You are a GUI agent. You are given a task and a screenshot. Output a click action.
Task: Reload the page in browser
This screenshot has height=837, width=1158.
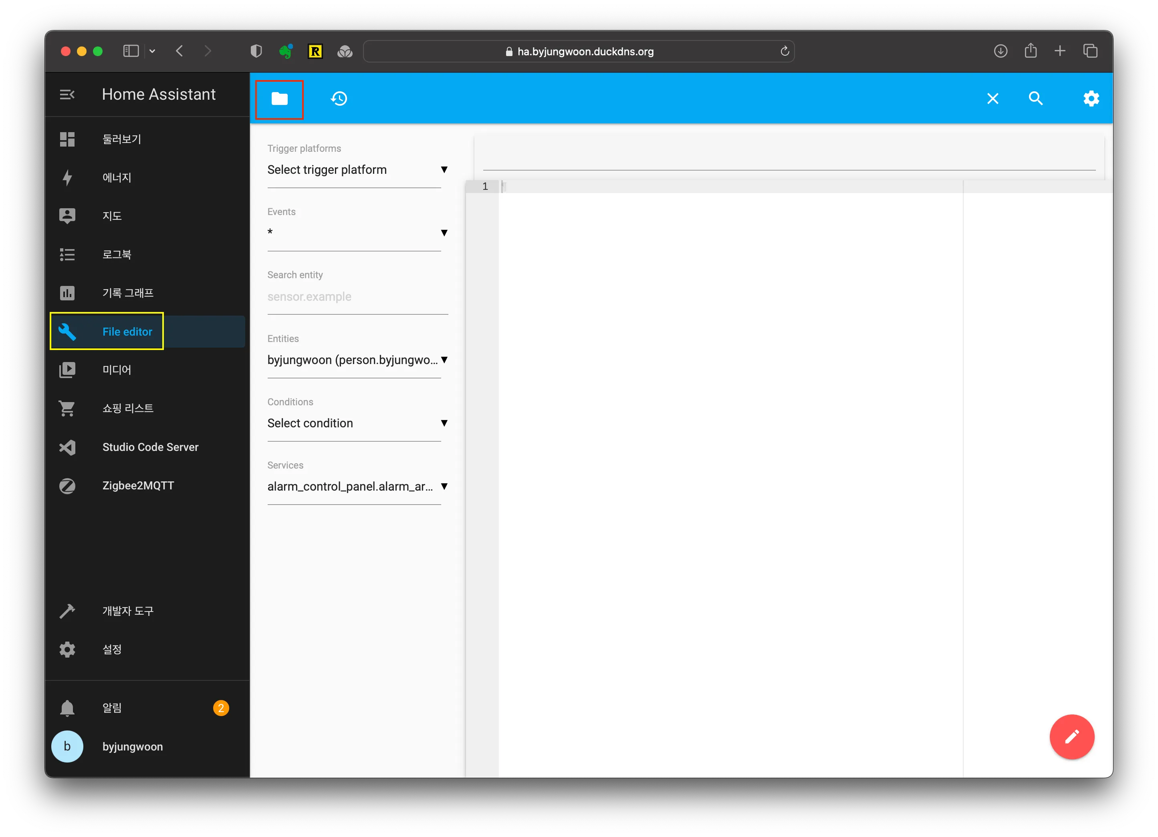784,51
